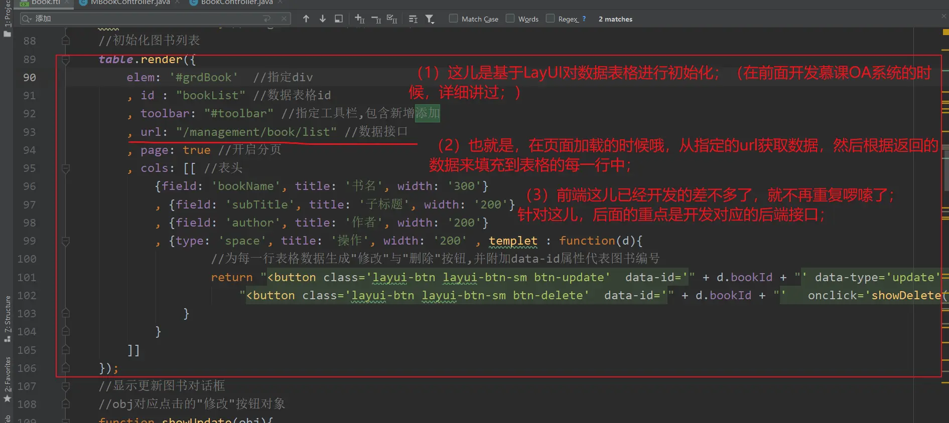
Task: Switch to BookController.java tab
Action: tap(236, 3)
